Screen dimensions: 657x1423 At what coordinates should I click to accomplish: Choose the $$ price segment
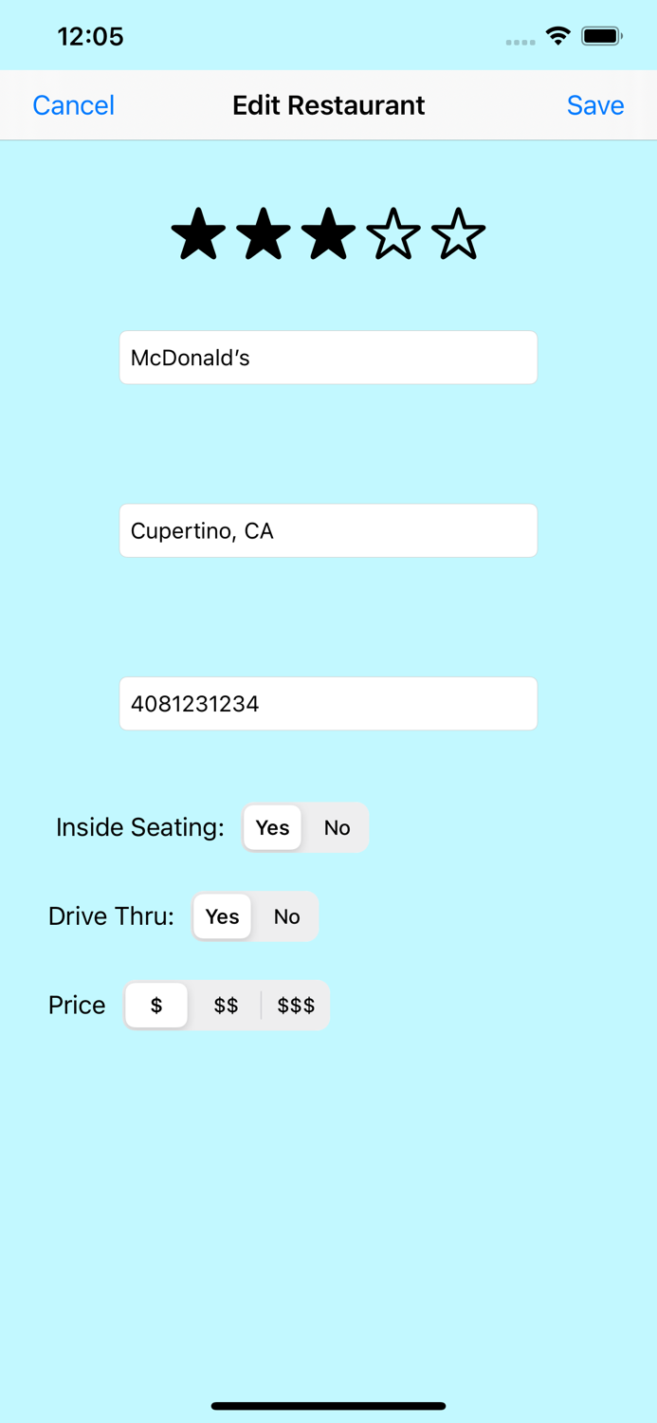[x=226, y=1006]
